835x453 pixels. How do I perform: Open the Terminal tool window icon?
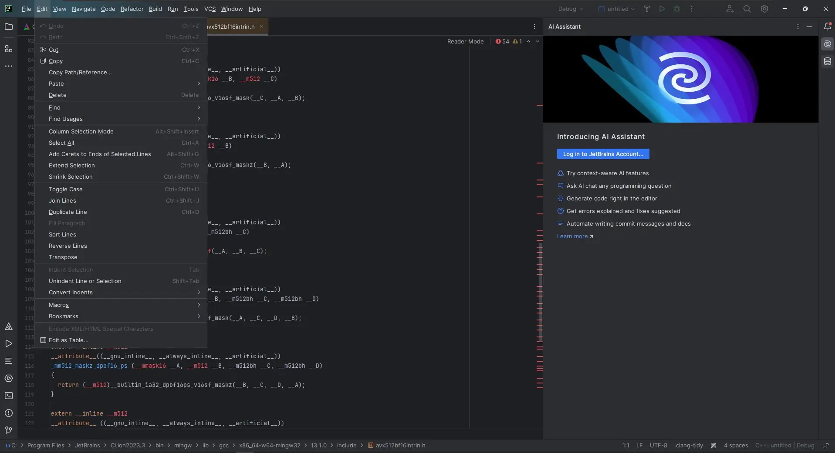pos(9,396)
